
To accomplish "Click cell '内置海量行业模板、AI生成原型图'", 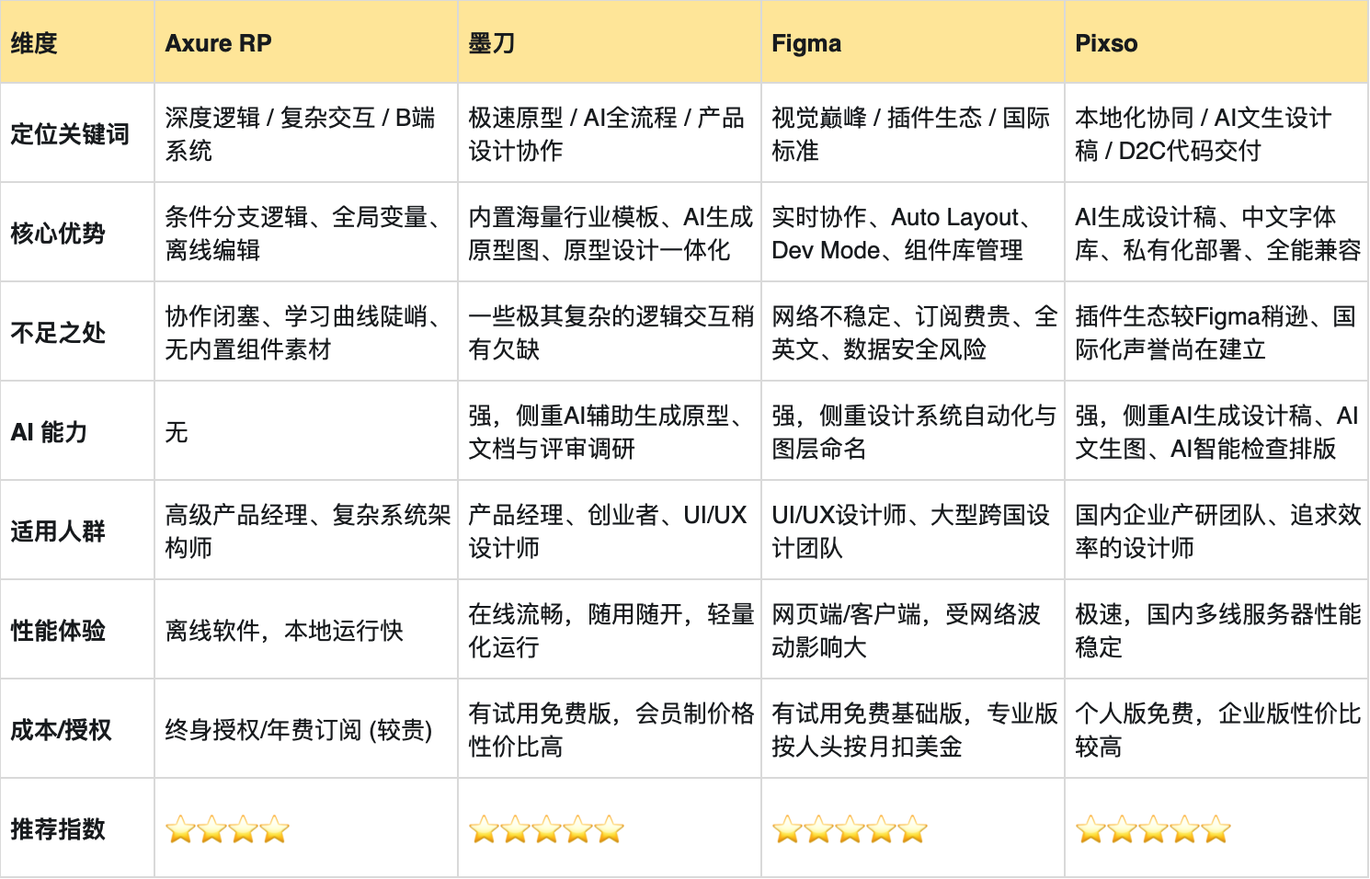I will [610, 233].
